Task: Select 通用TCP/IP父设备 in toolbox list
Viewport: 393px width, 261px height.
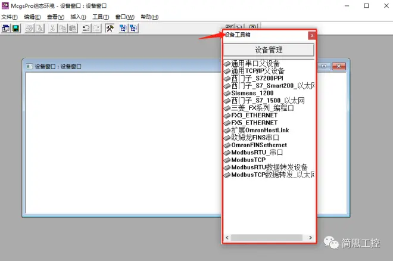Action: 254,71
